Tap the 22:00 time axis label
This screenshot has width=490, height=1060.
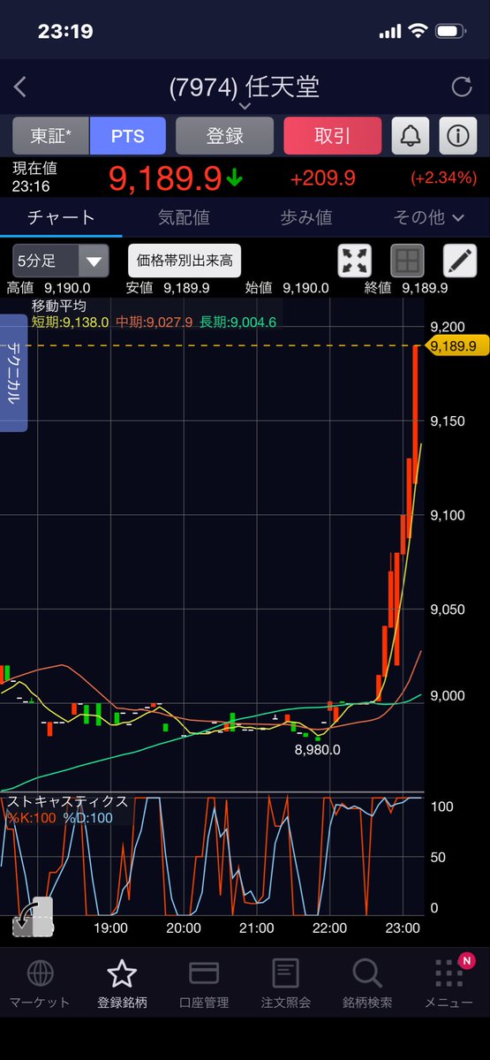[x=328, y=927]
